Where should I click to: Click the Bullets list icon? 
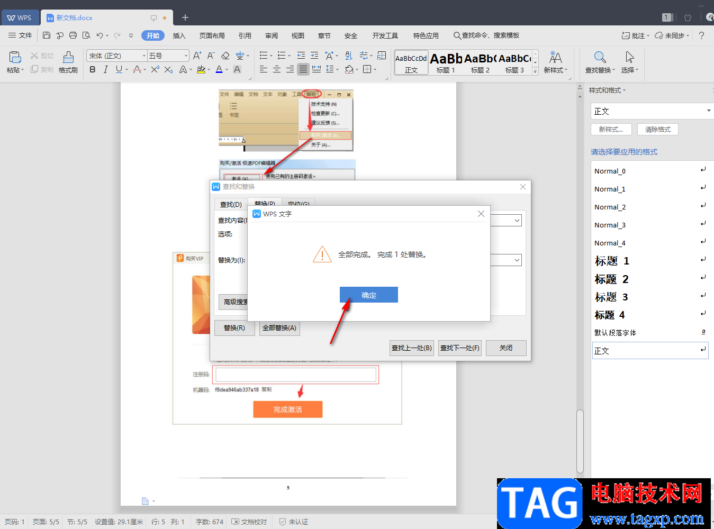[x=264, y=56]
